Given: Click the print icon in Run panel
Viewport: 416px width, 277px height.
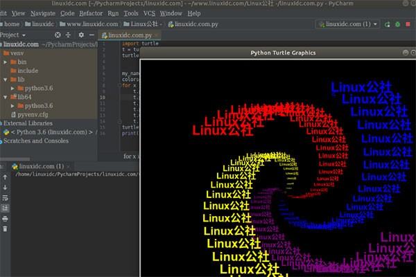Looking at the screenshot, I should (6, 218).
